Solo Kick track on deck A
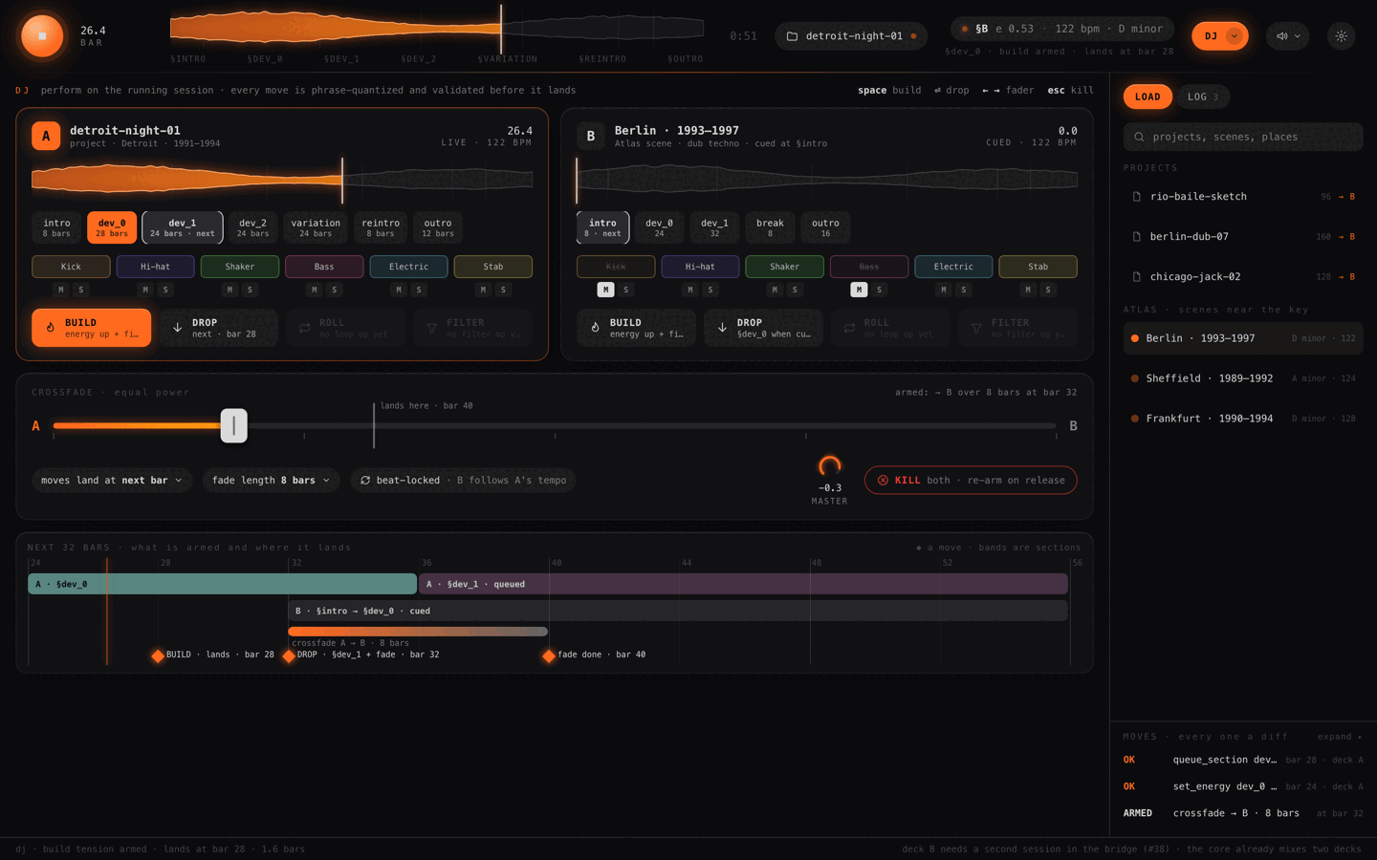The height and width of the screenshot is (860, 1377). [81, 290]
